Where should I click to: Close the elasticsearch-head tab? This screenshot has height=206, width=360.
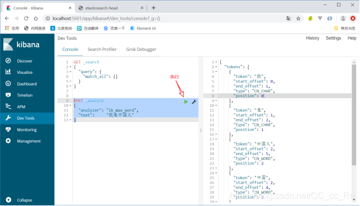point(142,8)
